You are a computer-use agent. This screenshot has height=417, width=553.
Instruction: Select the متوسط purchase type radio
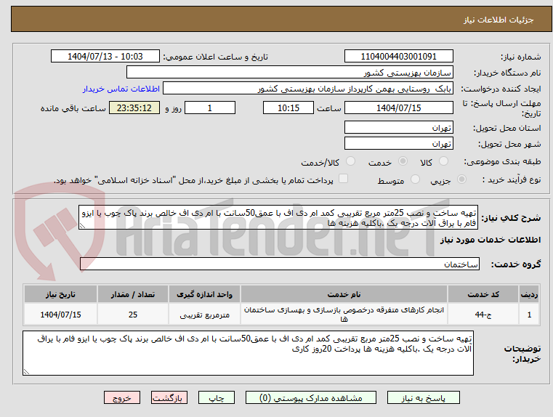416,179
